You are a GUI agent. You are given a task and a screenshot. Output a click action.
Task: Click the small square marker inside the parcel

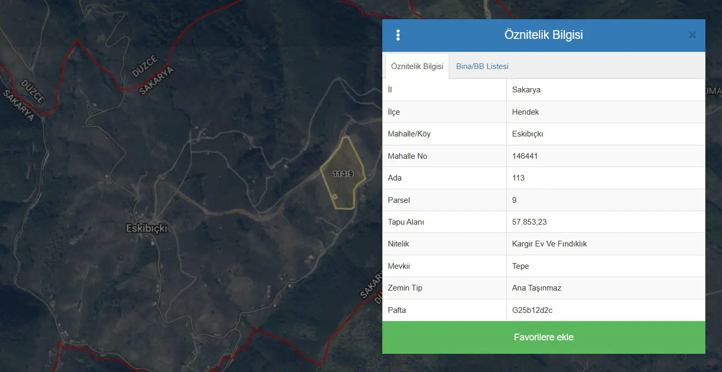[x=335, y=197]
